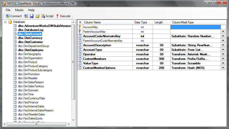Select dbo.DimReseller table
This screenshot has width=229, height=129.
pyautogui.click(x=28, y=78)
